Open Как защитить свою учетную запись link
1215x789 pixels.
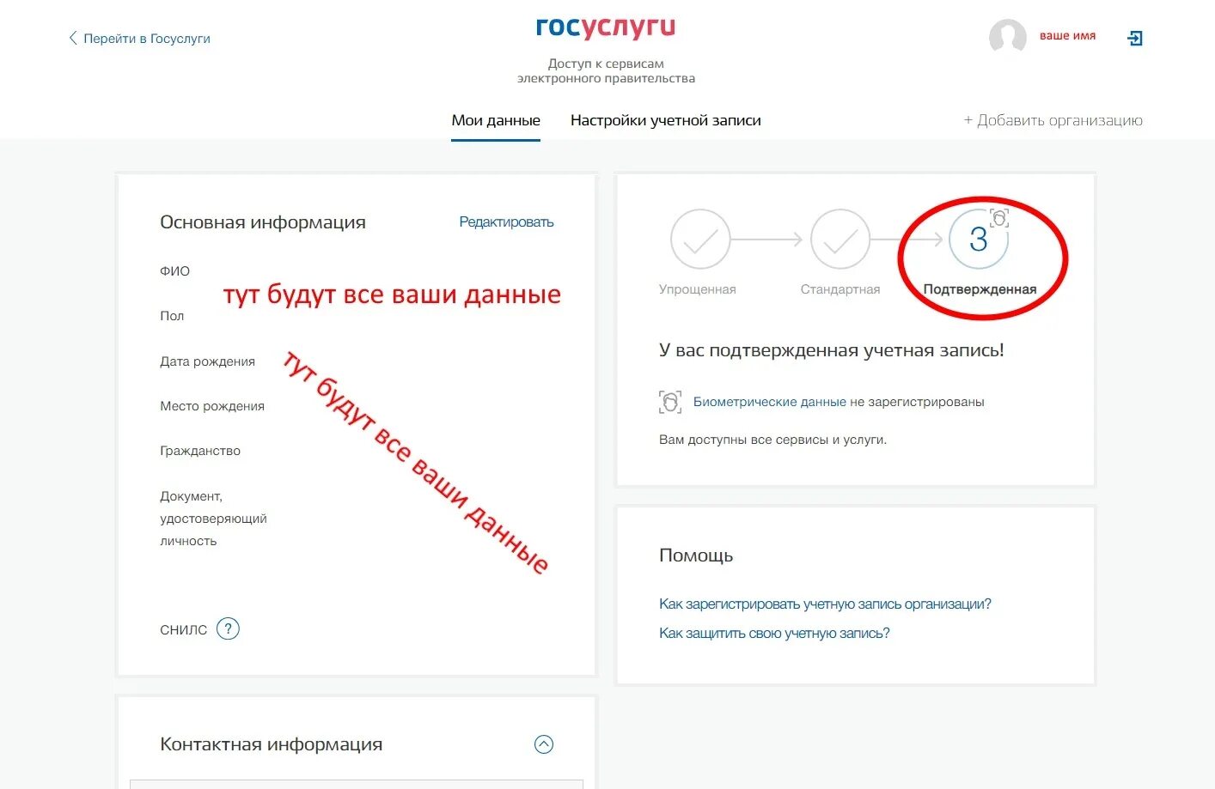pos(774,633)
